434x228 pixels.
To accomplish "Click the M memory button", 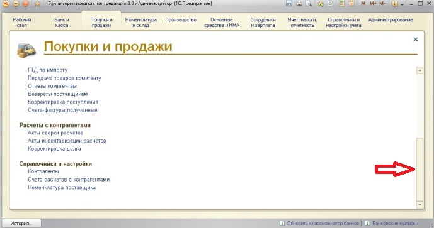I will (363, 3).
